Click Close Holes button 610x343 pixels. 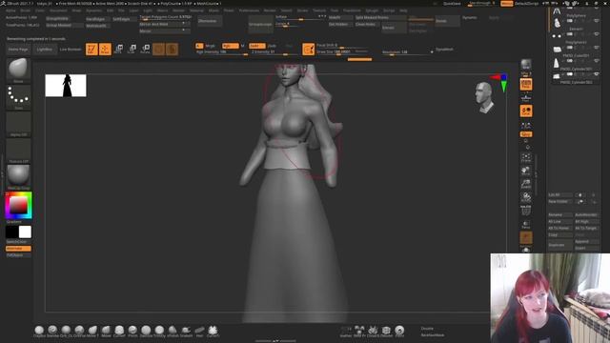tap(367, 24)
